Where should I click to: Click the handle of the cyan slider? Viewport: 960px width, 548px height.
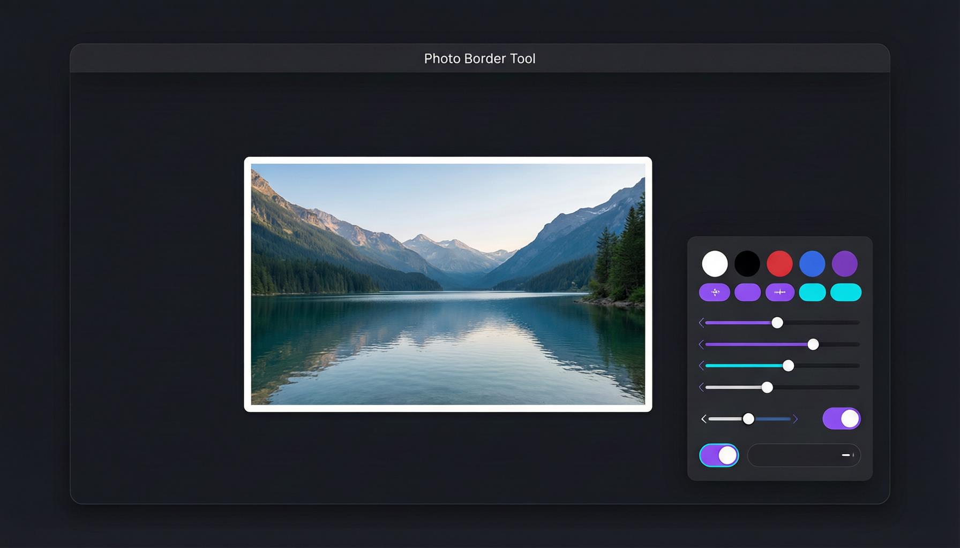tap(788, 366)
